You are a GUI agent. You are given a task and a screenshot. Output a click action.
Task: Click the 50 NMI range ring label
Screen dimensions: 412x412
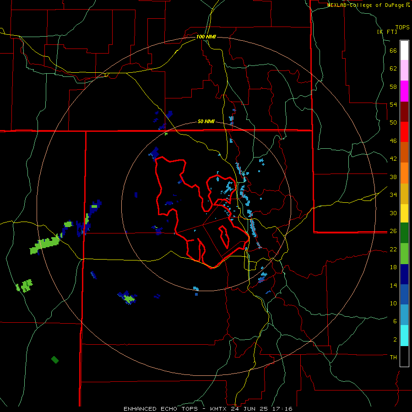[x=206, y=121]
